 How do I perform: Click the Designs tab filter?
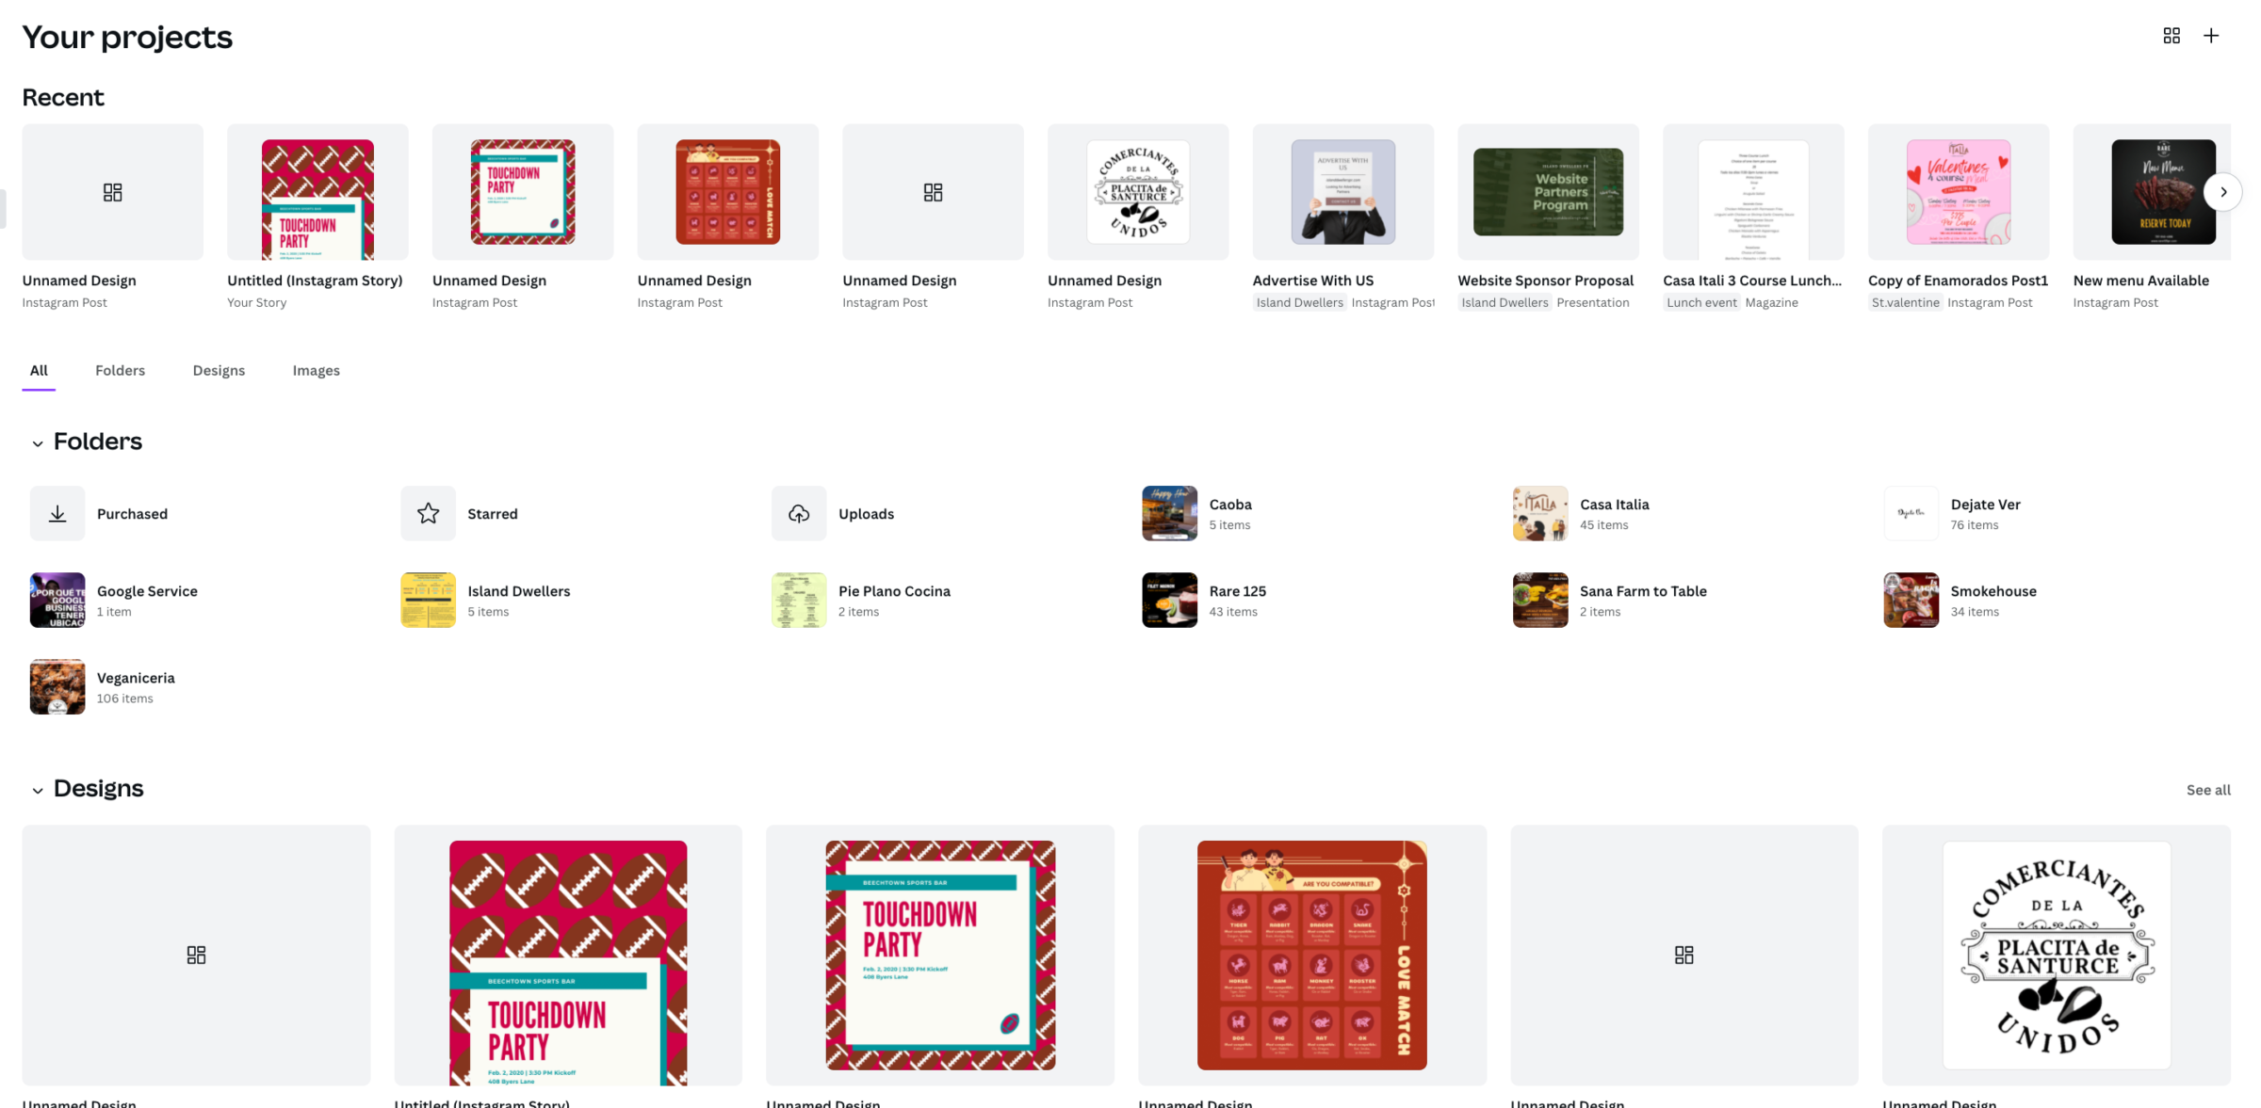[x=218, y=369]
